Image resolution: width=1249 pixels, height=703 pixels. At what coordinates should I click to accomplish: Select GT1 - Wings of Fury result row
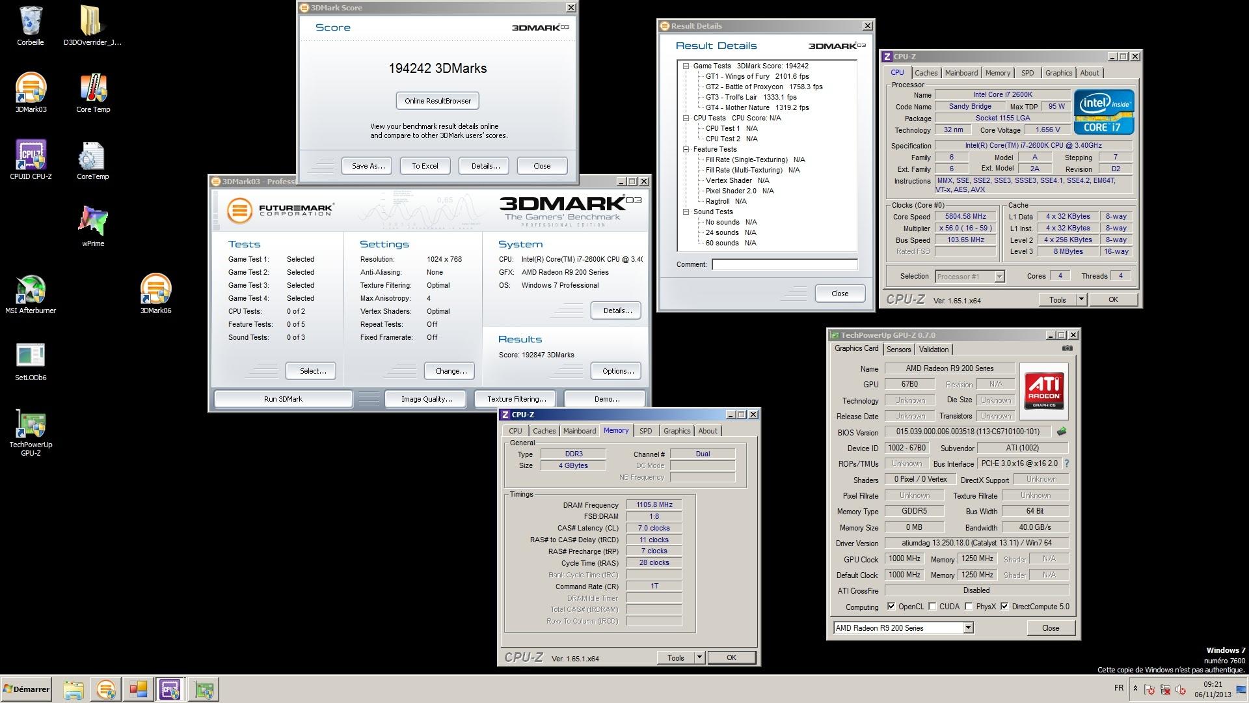[x=757, y=76]
